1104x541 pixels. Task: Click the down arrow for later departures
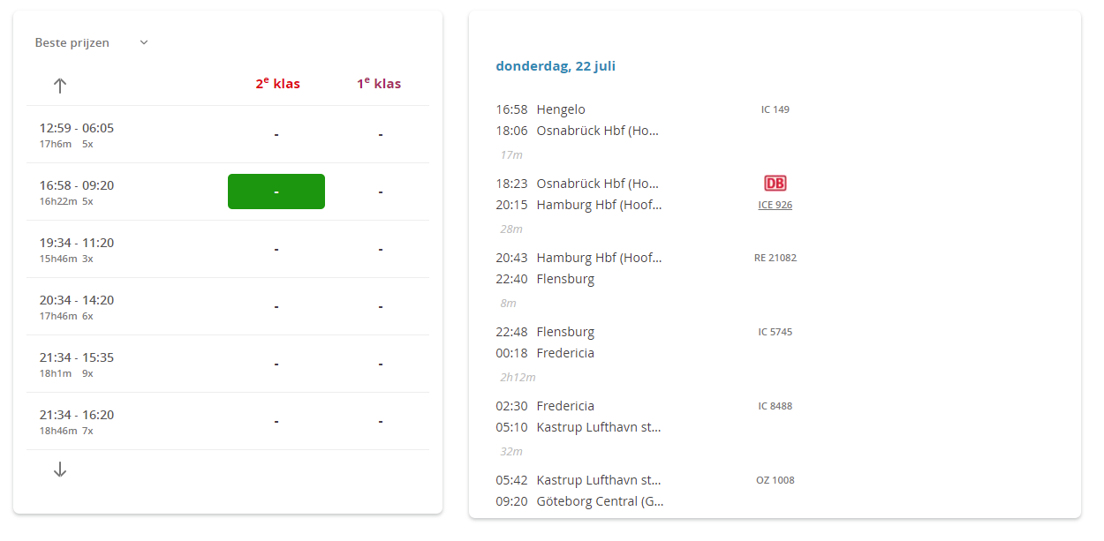point(60,470)
